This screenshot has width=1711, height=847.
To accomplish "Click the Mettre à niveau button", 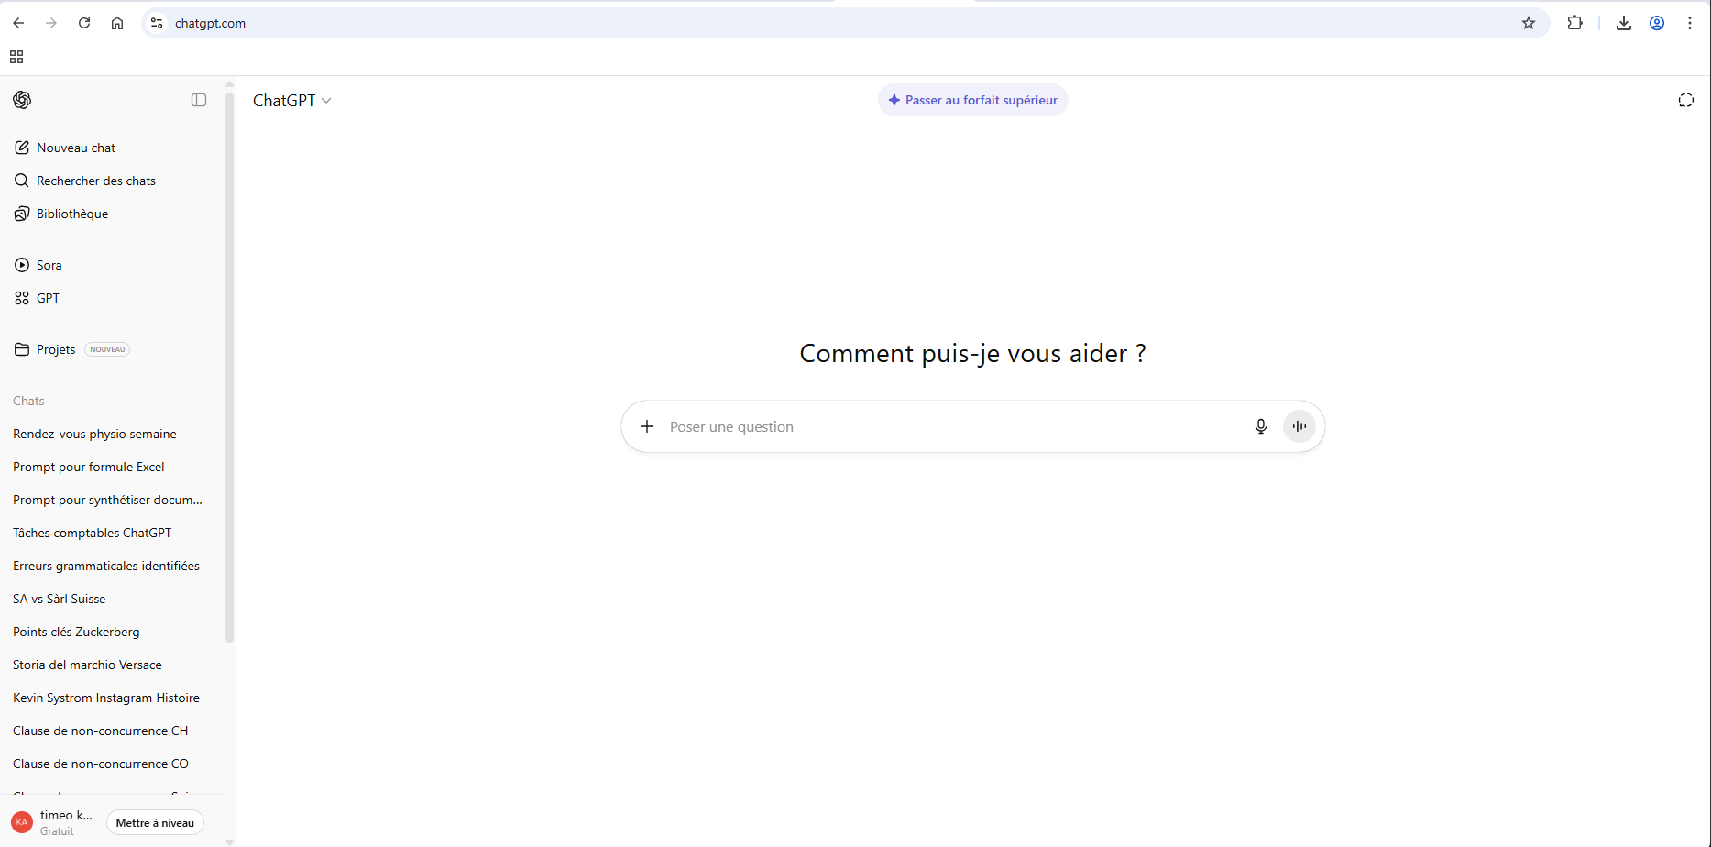I will coord(155,822).
